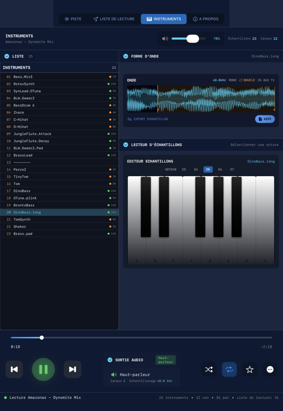Select octave C4 in sample editor
This screenshot has height=411, width=283.
point(196,170)
